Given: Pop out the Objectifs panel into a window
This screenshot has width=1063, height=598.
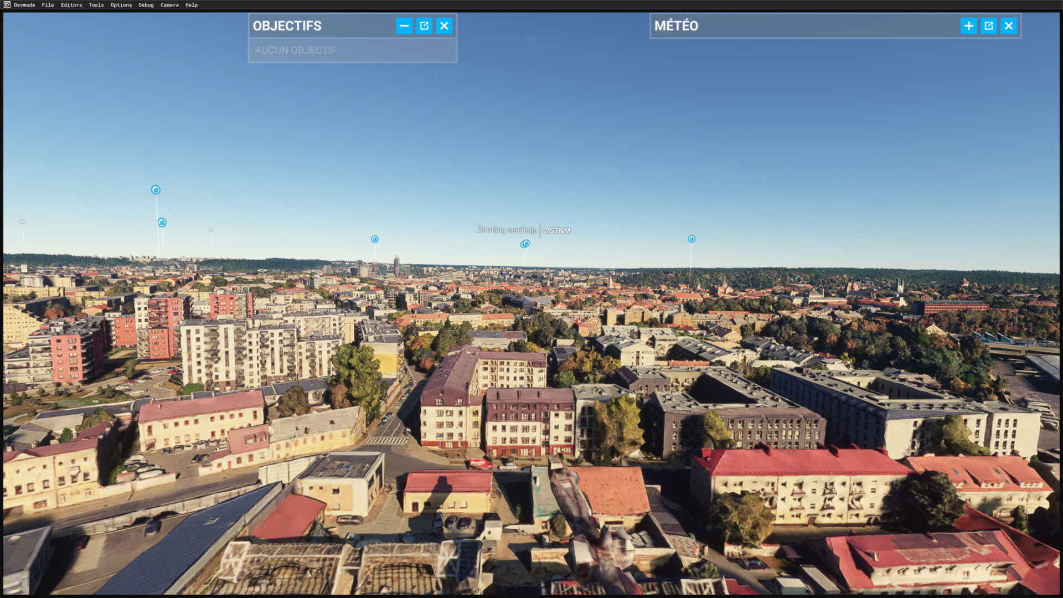Looking at the screenshot, I should [424, 26].
